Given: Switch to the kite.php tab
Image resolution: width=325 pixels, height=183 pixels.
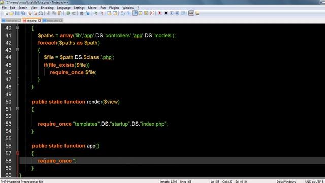Looking at the screenshot, I should [x=31, y=21].
